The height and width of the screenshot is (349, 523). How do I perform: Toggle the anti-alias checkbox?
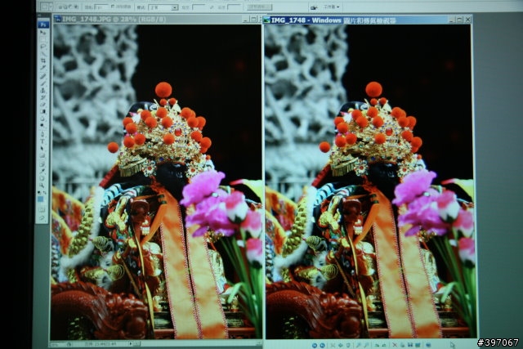tap(113, 7)
